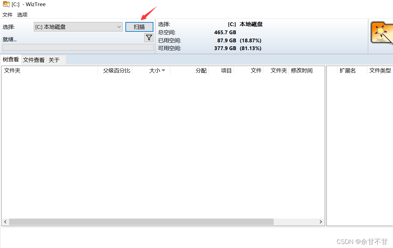Viewport: 393px width, 248px height.
Task: Sort by the 分配 column header
Action: click(x=189, y=70)
